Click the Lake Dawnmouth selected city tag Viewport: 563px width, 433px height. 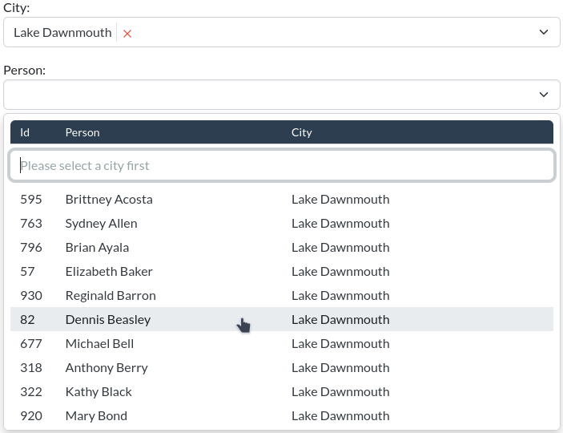(x=62, y=33)
